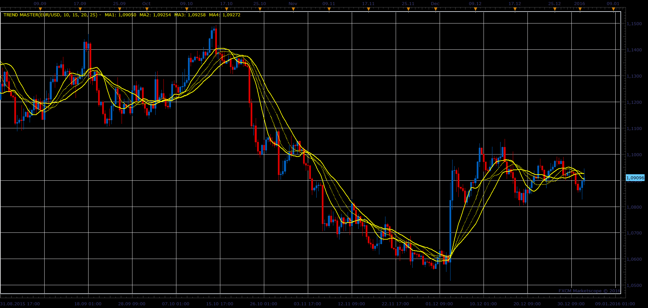The height and width of the screenshot is (308, 648).
Task: Click the 12.11 09:00 date label
Action: coord(351,304)
